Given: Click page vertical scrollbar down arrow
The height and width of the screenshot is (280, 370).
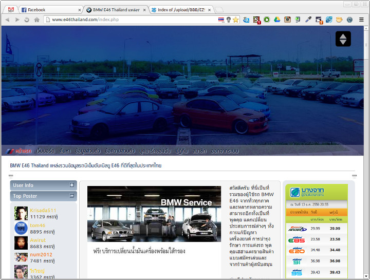Looking at the screenshot, I should [x=366, y=276].
